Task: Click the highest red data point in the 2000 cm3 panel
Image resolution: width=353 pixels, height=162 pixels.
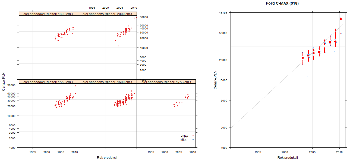Action: click(134, 18)
